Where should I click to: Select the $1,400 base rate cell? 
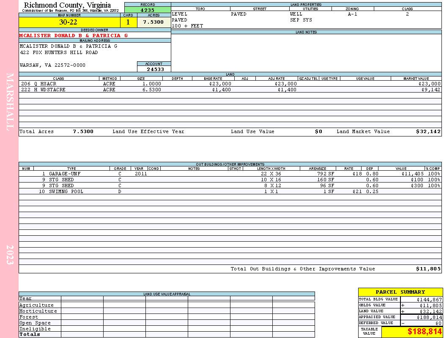(x=221, y=90)
